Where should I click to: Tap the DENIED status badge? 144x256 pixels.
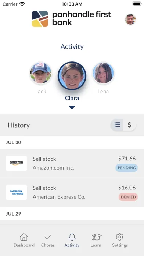[x=128, y=197]
